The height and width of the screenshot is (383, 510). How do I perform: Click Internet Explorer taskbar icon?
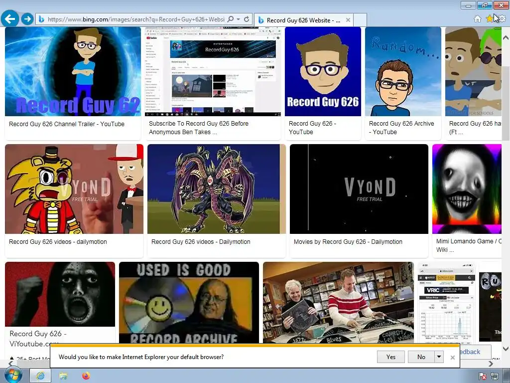(40, 376)
